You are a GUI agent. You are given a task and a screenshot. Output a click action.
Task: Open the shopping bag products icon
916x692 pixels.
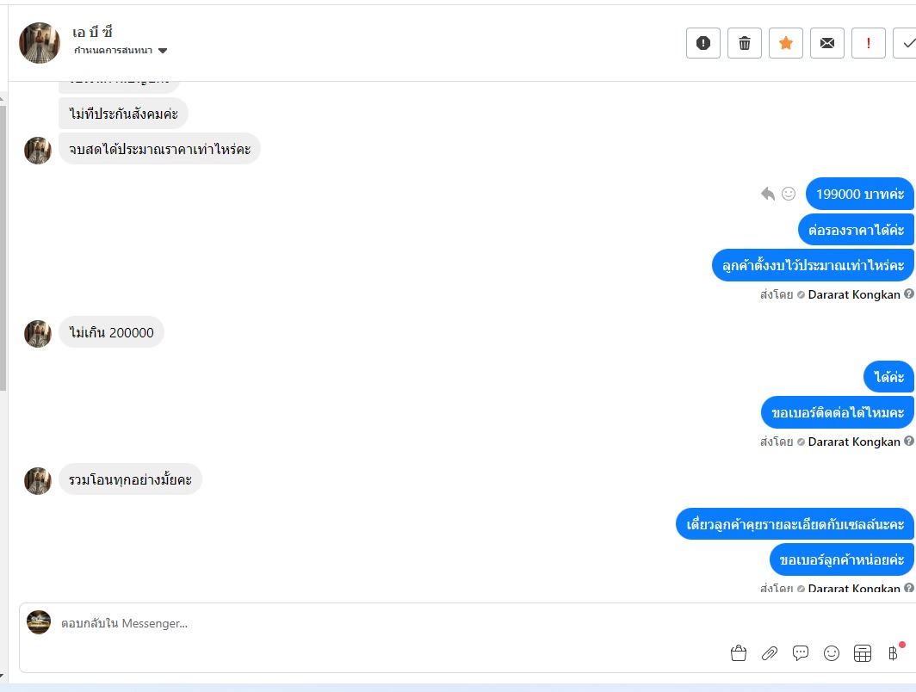[739, 653]
